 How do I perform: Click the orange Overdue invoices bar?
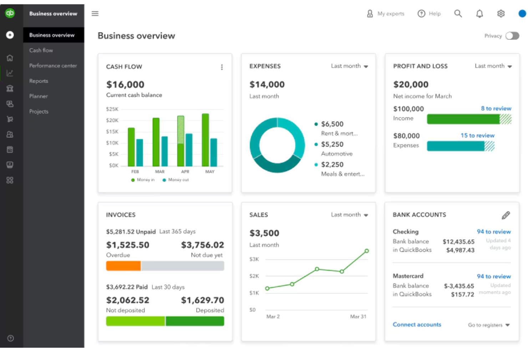tap(123, 266)
